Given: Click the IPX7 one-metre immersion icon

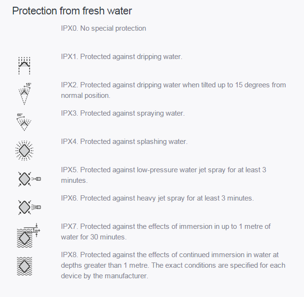Looking at the screenshot, I should pyautogui.click(x=25, y=235).
